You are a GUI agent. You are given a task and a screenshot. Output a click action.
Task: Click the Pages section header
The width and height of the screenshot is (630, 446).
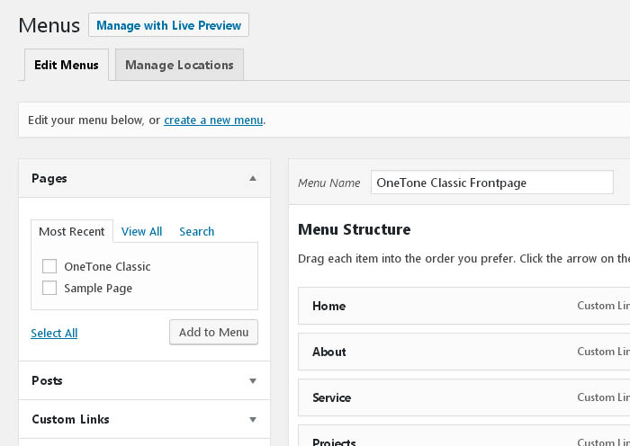(x=144, y=178)
